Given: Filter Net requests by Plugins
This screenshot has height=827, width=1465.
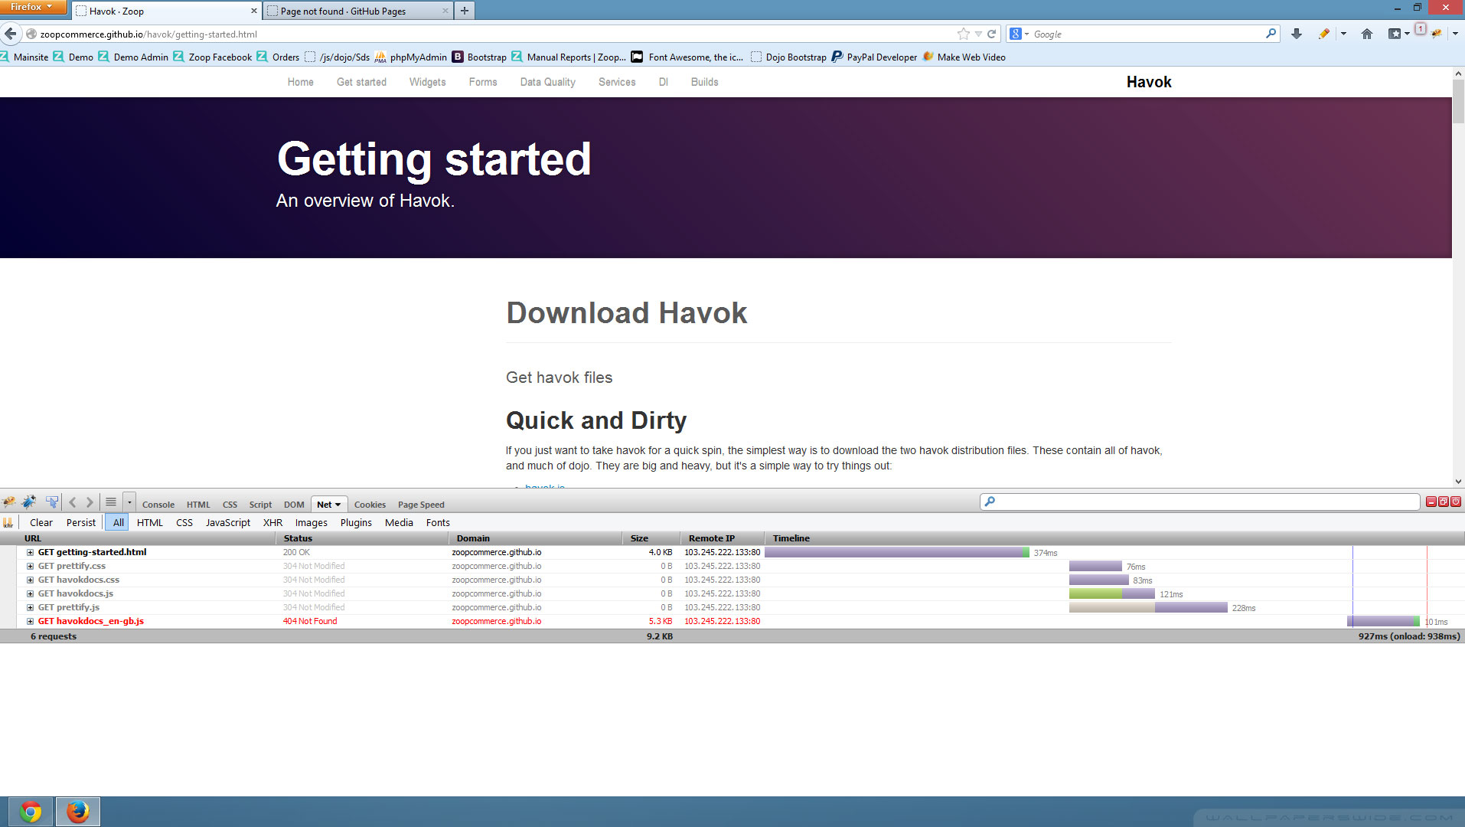Looking at the screenshot, I should (356, 522).
